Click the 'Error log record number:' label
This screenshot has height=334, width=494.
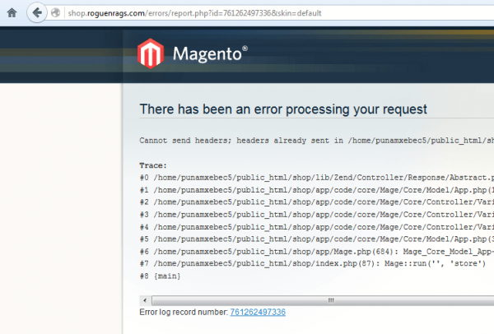click(184, 313)
